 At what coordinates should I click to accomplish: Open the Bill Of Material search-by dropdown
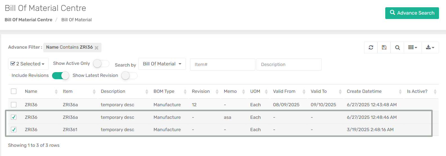coord(162,64)
